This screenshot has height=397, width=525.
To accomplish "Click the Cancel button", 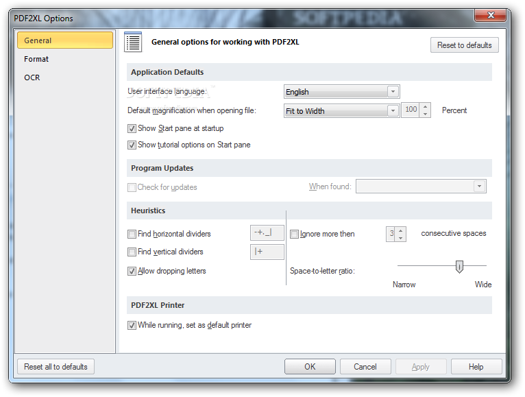I will point(365,367).
